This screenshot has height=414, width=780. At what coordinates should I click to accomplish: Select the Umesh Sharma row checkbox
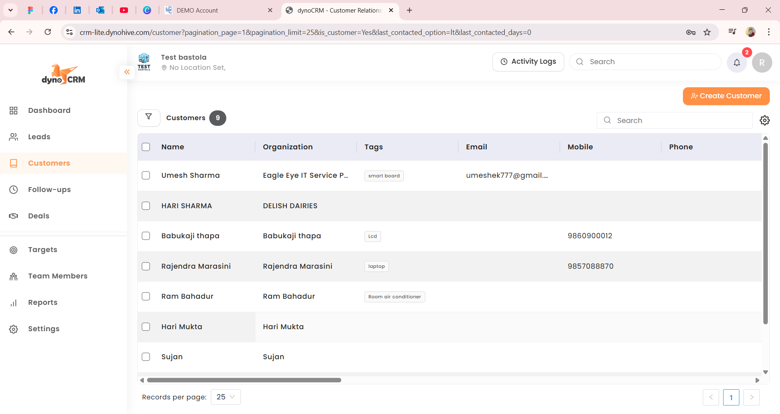click(x=146, y=175)
